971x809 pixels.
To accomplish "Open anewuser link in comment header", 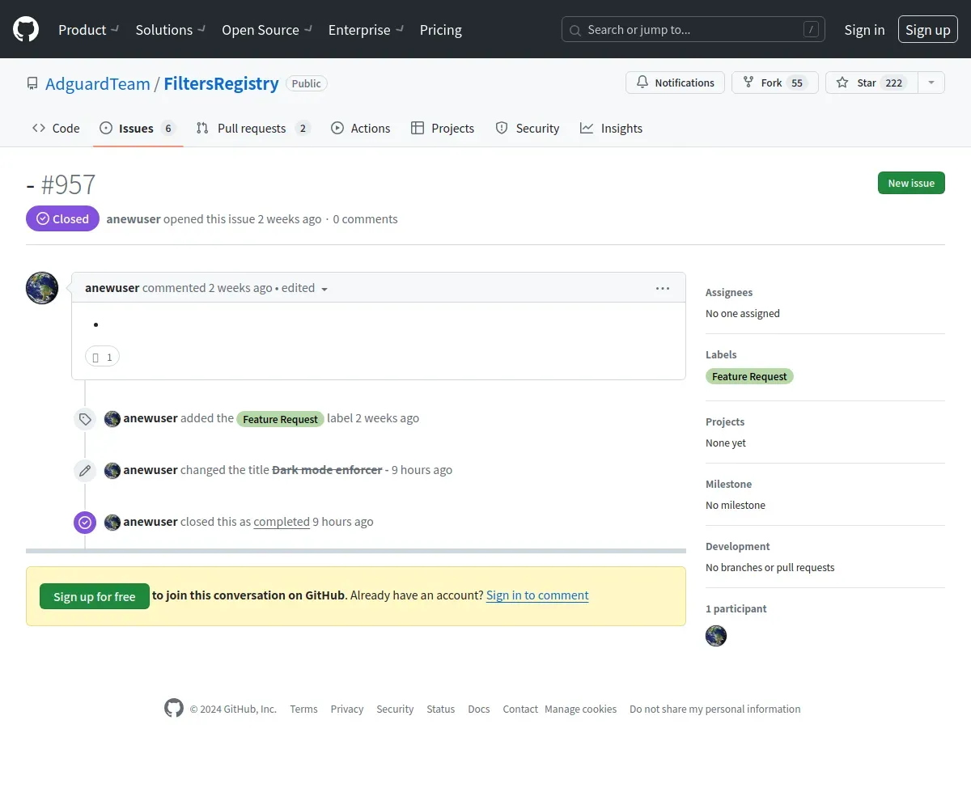I will tap(112, 287).
